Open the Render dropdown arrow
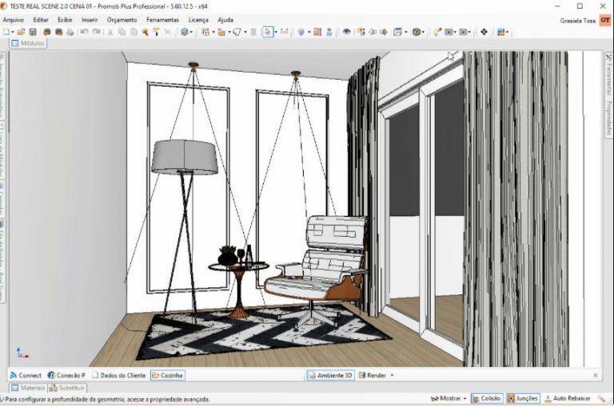 (x=392, y=375)
